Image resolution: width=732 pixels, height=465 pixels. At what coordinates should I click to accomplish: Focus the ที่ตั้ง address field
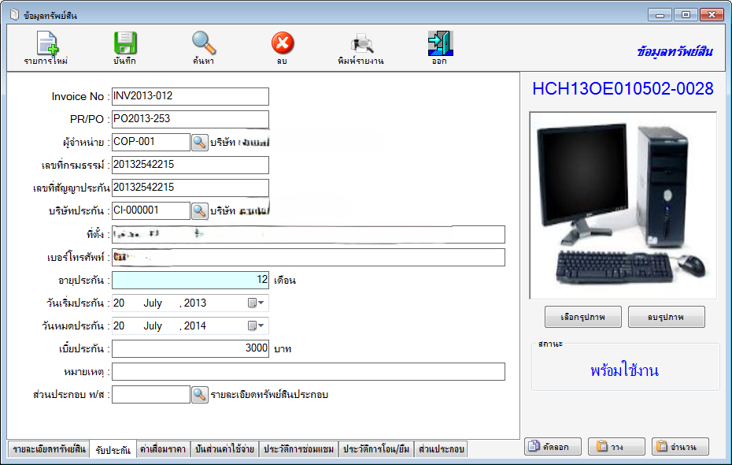[308, 234]
